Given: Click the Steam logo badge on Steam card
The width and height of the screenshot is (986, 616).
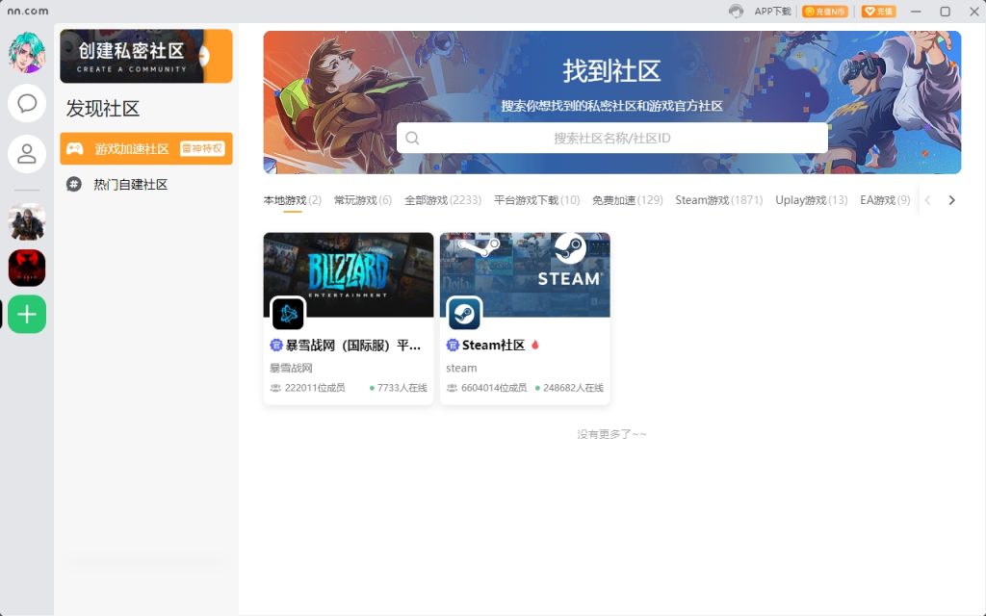Looking at the screenshot, I should tap(465, 314).
